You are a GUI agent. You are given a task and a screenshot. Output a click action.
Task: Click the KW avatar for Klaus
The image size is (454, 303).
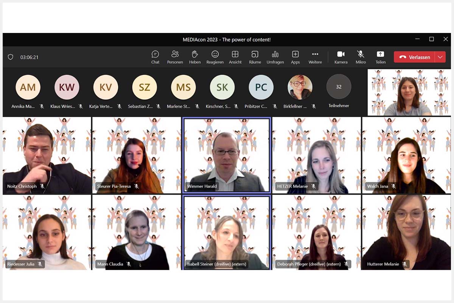[67, 87]
